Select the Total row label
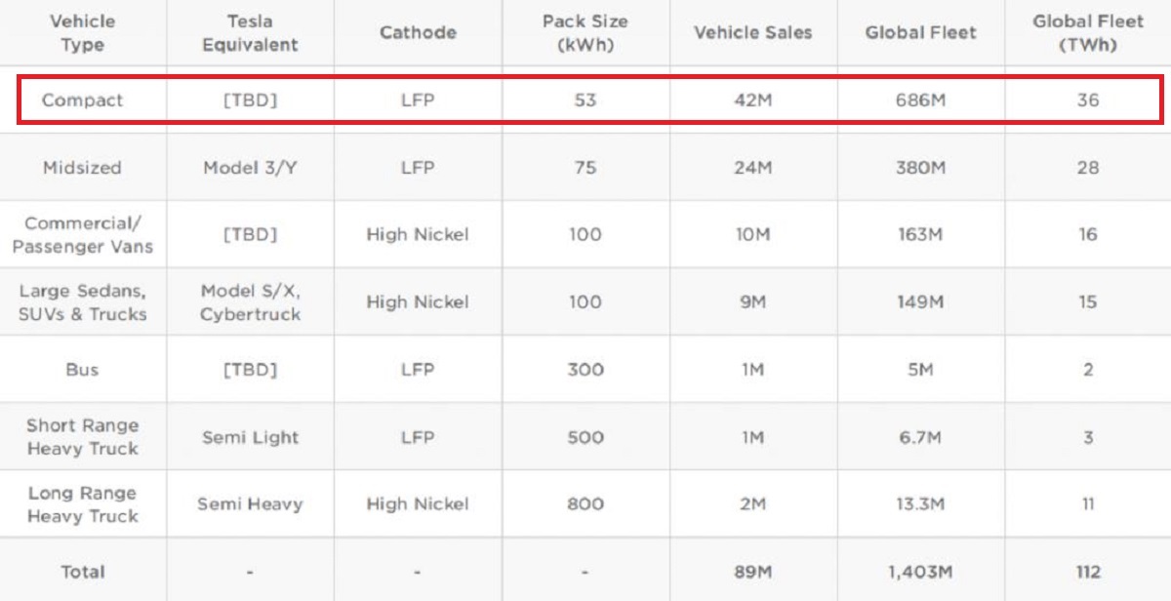The height and width of the screenshot is (601, 1171). pyautogui.click(x=82, y=572)
